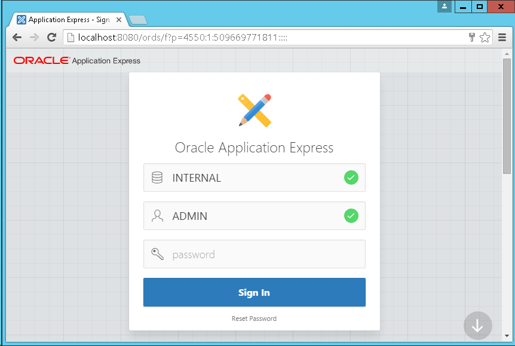This screenshot has height=346, width=515.
Task: Click the browser back arrow
Action: [17, 38]
